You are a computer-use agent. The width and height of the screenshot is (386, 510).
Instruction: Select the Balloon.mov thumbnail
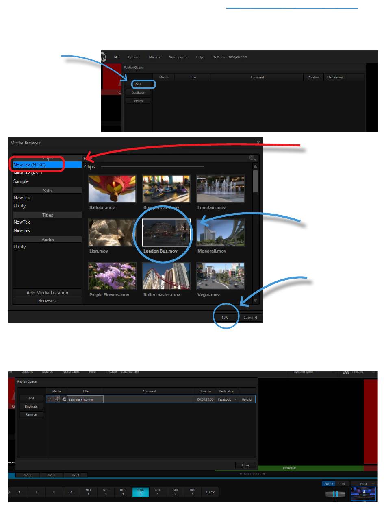click(112, 189)
